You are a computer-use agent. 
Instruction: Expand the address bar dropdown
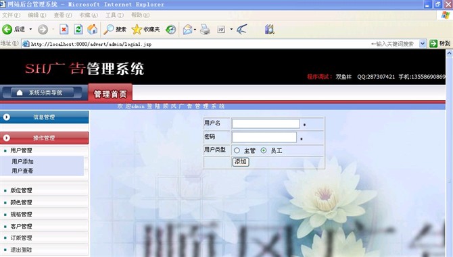[x=423, y=44]
